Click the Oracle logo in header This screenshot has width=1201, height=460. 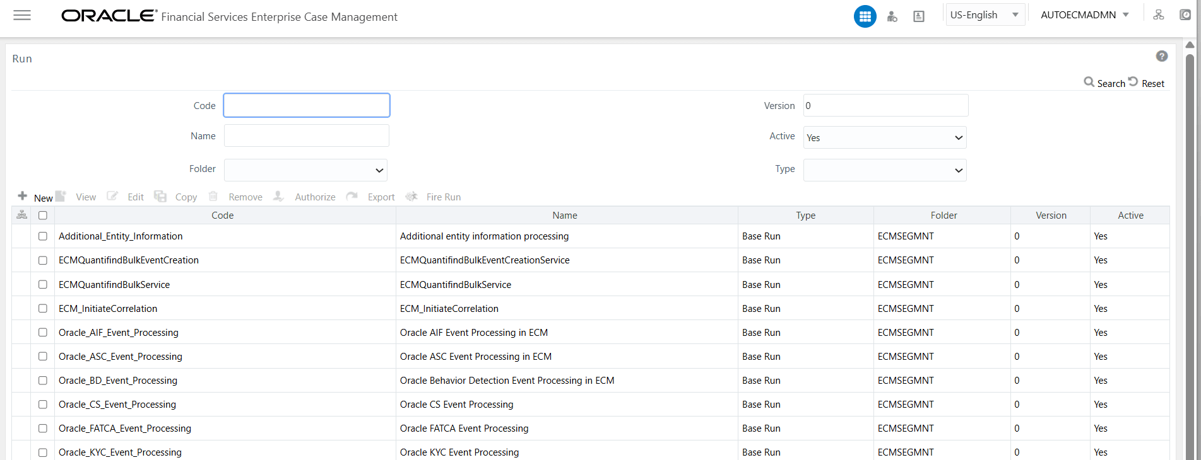109,16
